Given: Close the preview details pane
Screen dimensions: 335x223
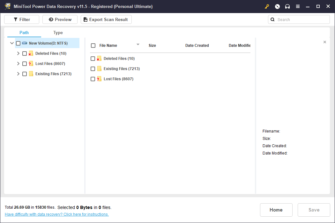Looking at the screenshot, I should 325,42.
